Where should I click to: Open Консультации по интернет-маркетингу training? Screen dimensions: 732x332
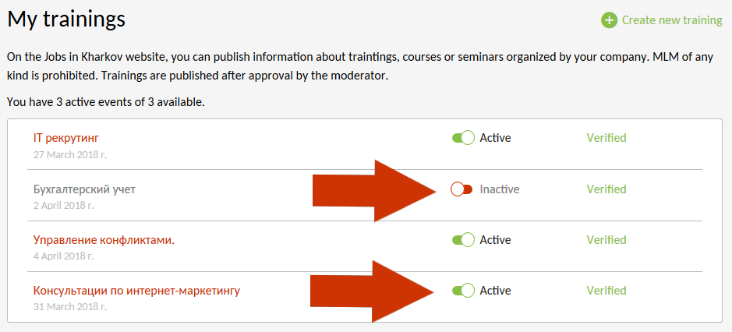(x=136, y=291)
